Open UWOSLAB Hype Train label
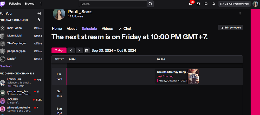The width and height of the screenshot is (260, 115). tap(16, 86)
